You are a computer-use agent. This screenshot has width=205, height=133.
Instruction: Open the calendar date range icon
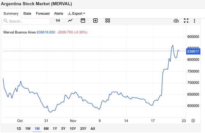point(83,20)
